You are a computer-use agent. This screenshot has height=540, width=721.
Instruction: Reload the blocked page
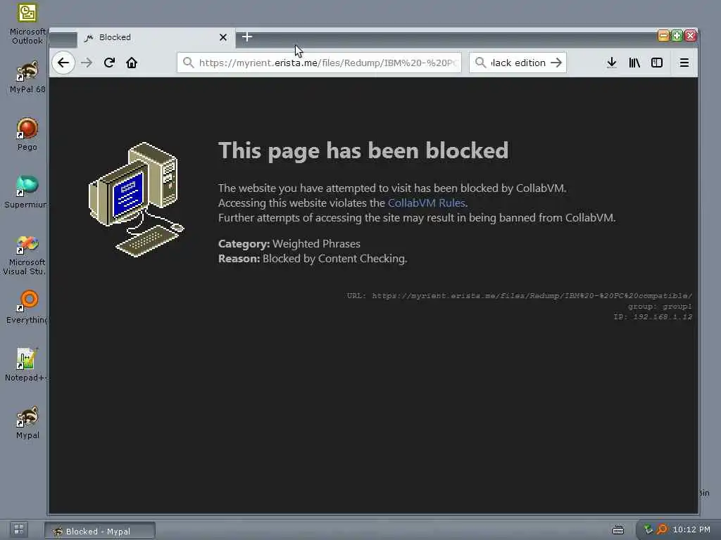coord(109,63)
